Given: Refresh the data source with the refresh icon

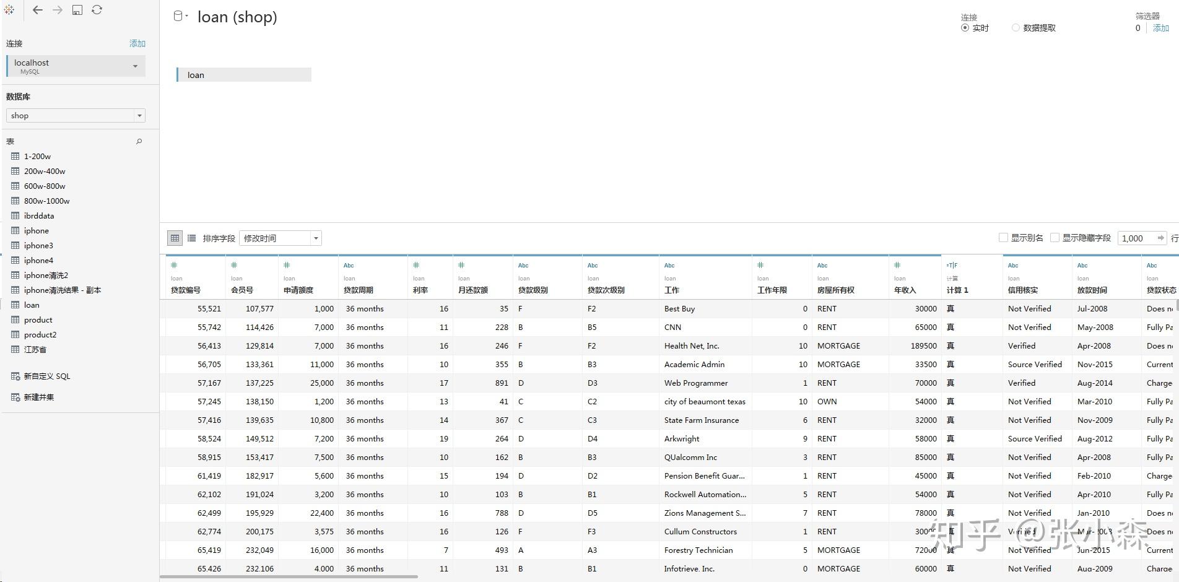Looking at the screenshot, I should pos(97,9).
